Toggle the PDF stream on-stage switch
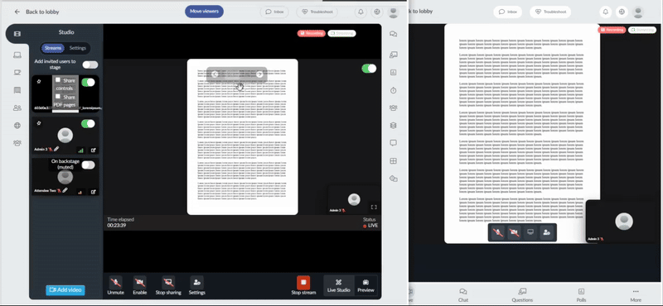Image resolution: width=663 pixels, height=306 pixels. coord(89,83)
